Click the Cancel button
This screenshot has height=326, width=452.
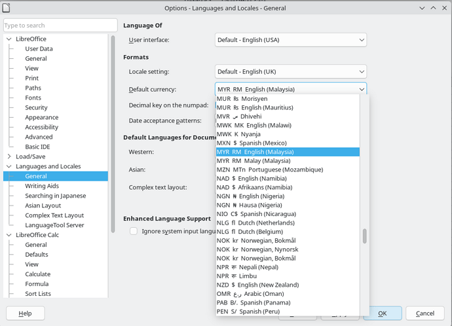click(425, 313)
